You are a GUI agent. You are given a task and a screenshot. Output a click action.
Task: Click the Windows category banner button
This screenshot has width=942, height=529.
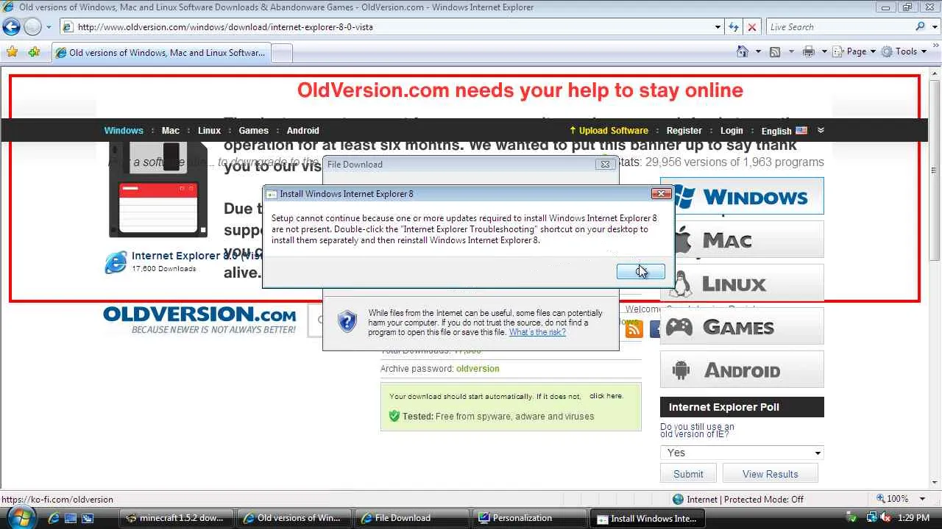point(742,196)
